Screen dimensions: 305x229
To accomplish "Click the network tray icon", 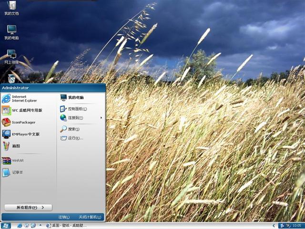I will (282, 226).
